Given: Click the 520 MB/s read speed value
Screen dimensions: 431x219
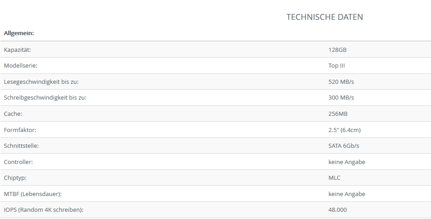Looking at the screenshot, I should click(341, 82).
